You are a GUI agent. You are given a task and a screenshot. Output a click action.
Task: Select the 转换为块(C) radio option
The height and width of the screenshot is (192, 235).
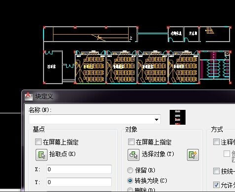point(130,181)
